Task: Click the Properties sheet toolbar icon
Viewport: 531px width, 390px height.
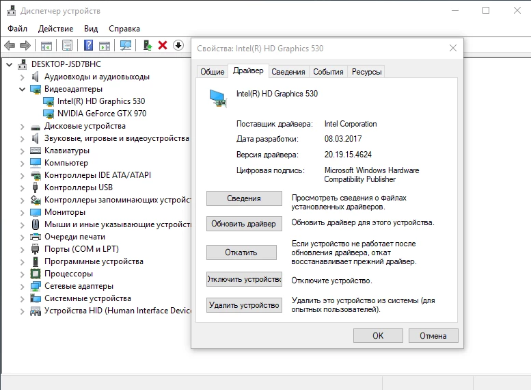Action: point(67,45)
